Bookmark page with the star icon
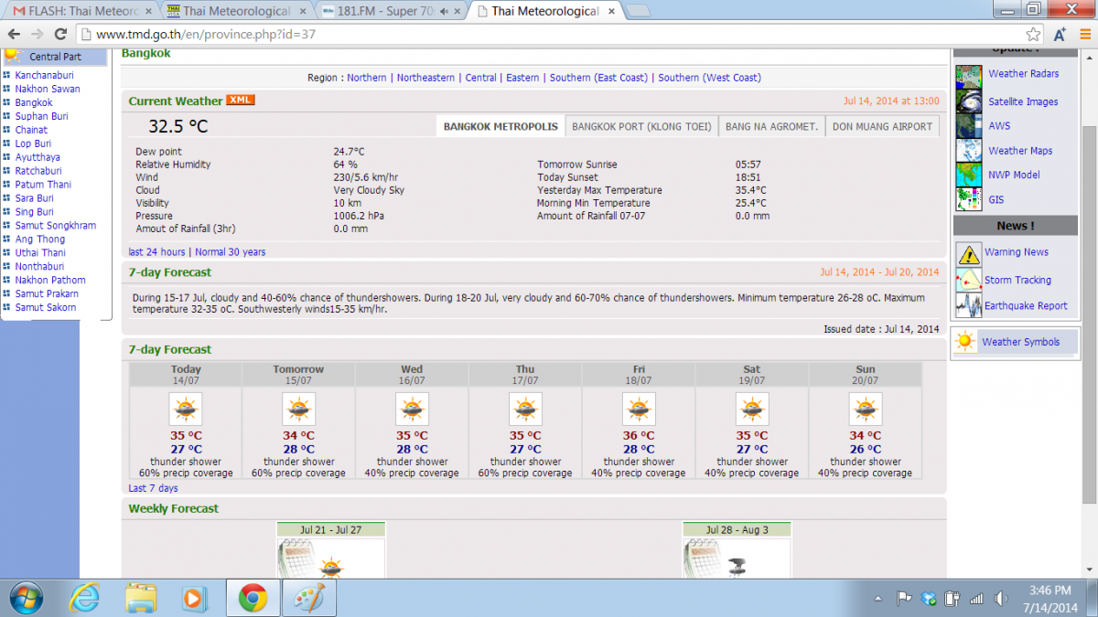Image resolution: width=1098 pixels, height=617 pixels. [1033, 34]
